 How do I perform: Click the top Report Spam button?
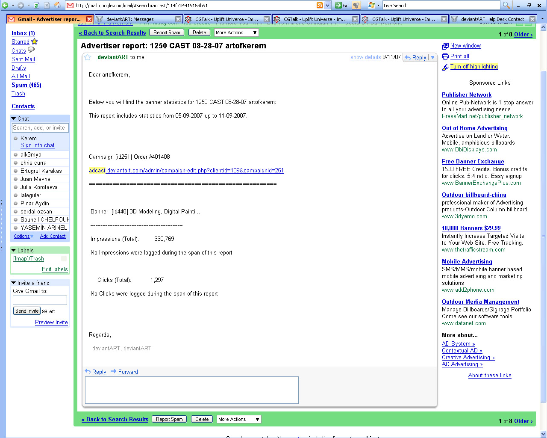click(167, 33)
